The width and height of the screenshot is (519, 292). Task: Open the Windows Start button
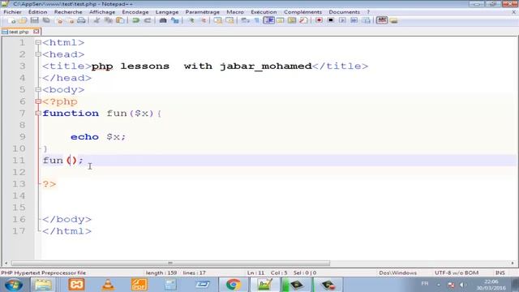click(x=14, y=285)
